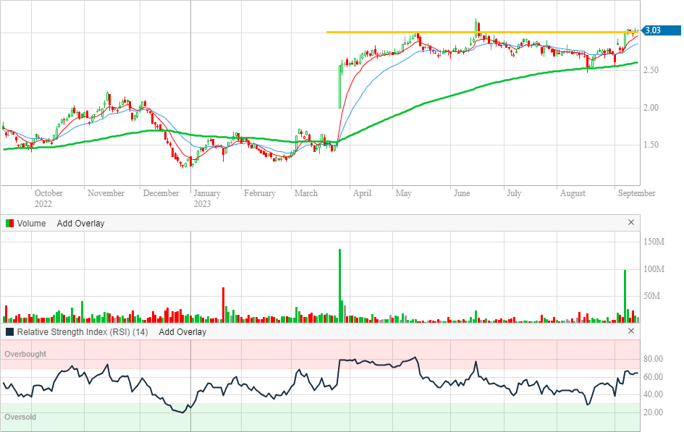Click the September label on the time axis
This screenshot has width=684, height=432.
[636, 193]
